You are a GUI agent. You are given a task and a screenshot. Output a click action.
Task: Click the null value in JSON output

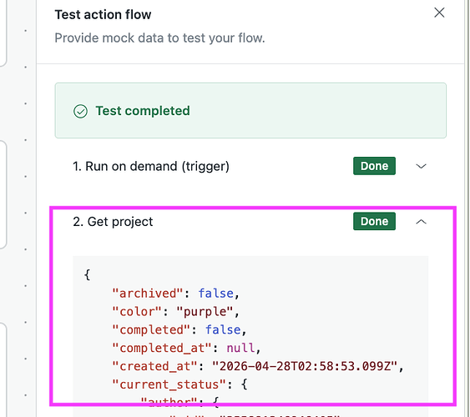point(240,348)
